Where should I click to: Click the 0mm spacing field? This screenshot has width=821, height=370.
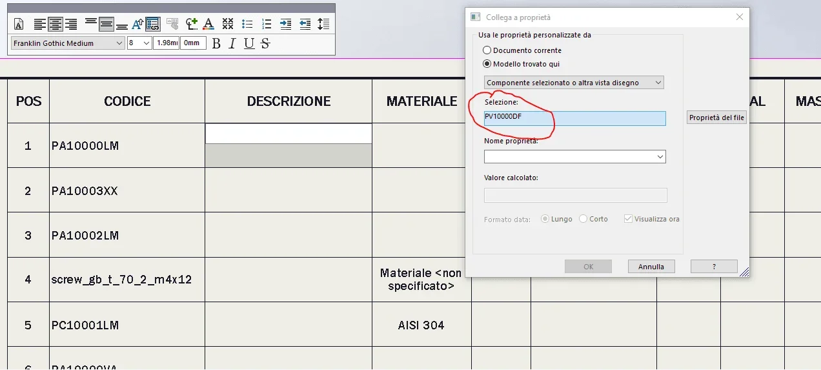tap(194, 43)
